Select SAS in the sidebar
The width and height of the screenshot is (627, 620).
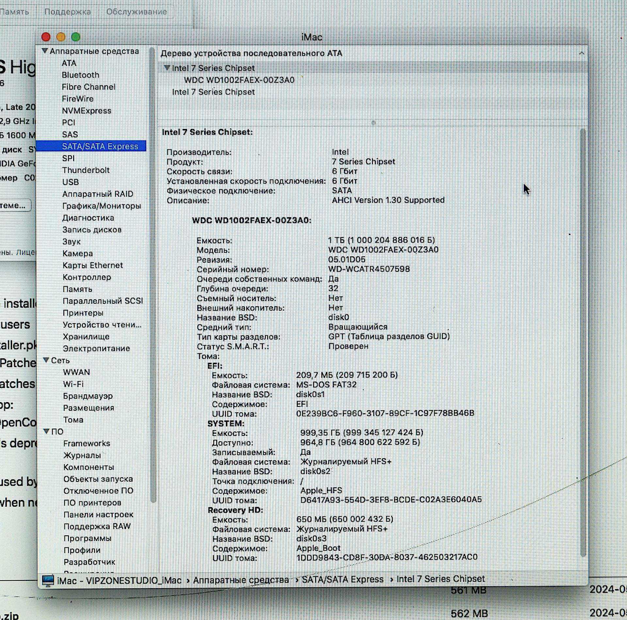(x=70, y=134)
